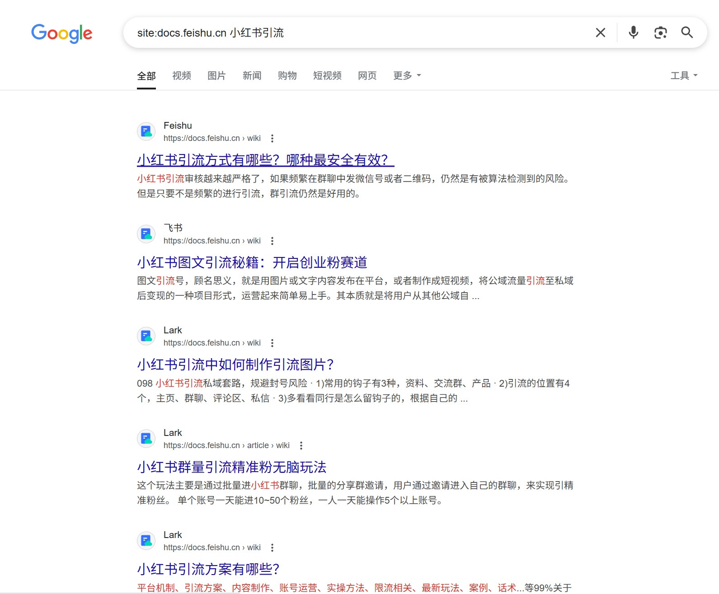This screenshot has height=594, width=719.
Task: Click Lark site name above 小红书引流中如何制作引流图片
Action: [173, 330]
